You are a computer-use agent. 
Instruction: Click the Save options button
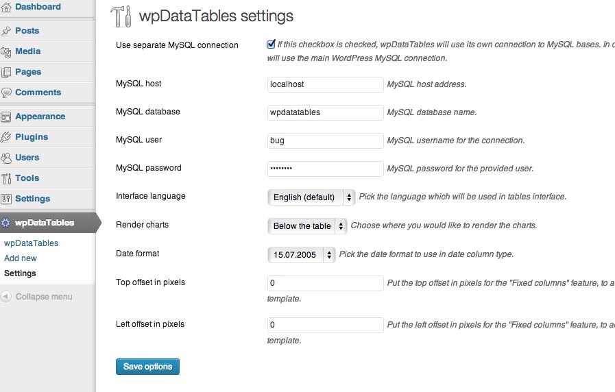(x=147, y=367)
